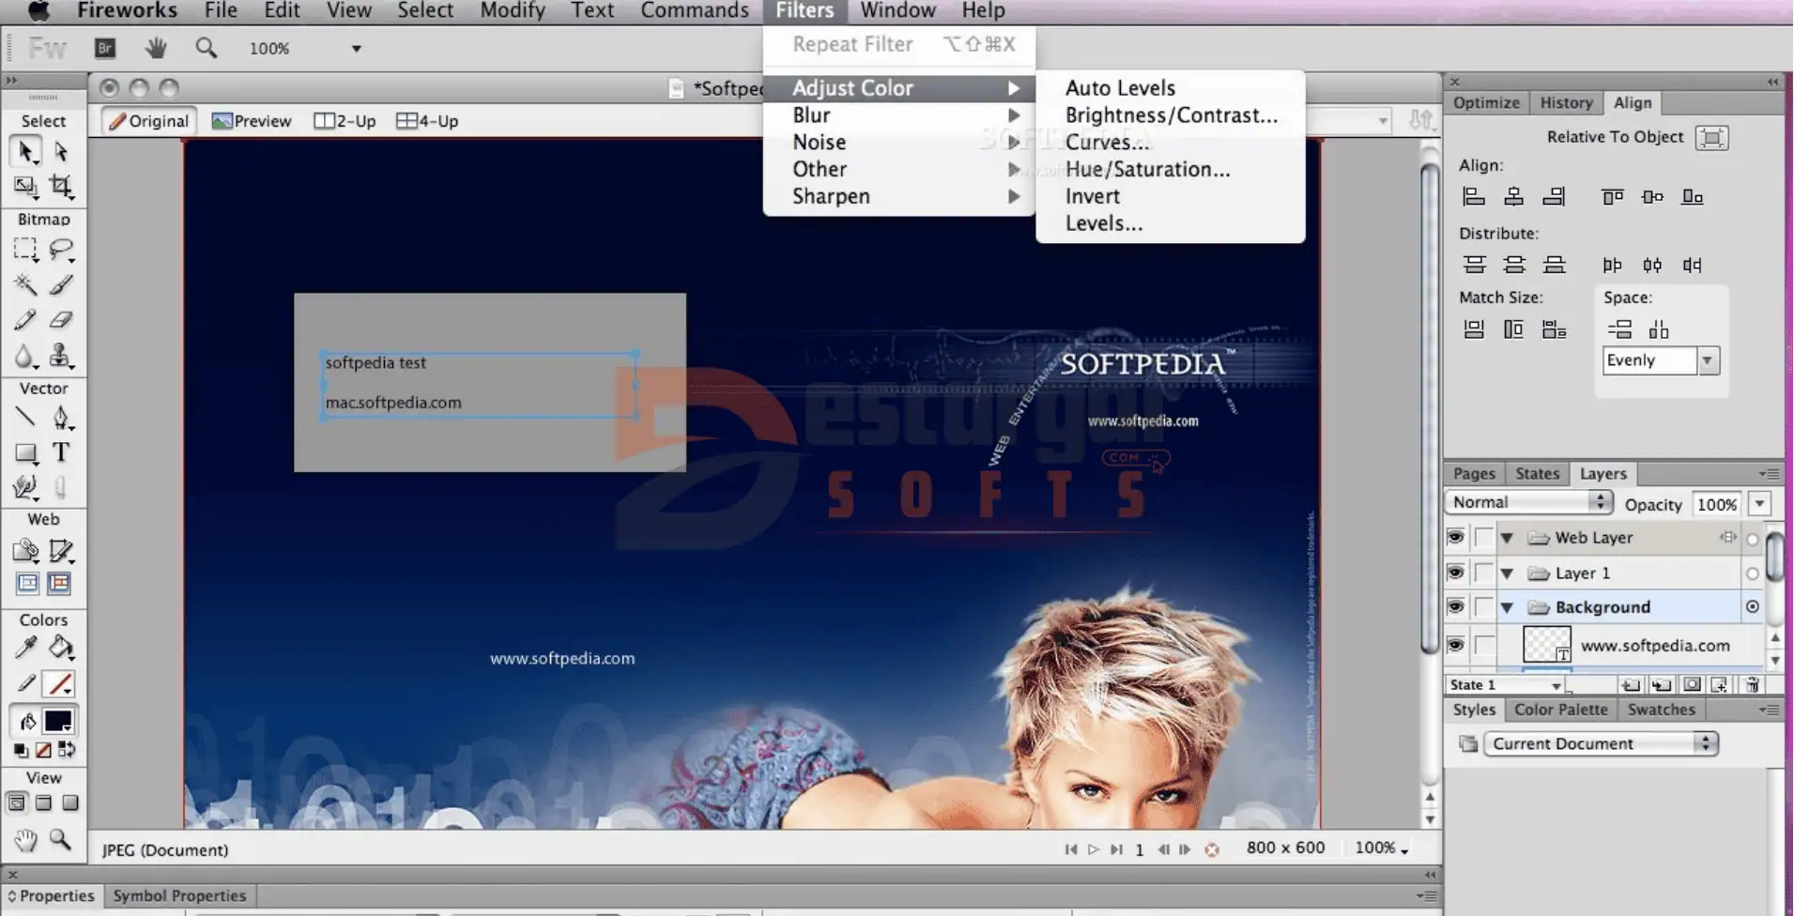1794x916 pixels.
Task: Click the 2-Up view button
Action: click(x=345, y=121)
